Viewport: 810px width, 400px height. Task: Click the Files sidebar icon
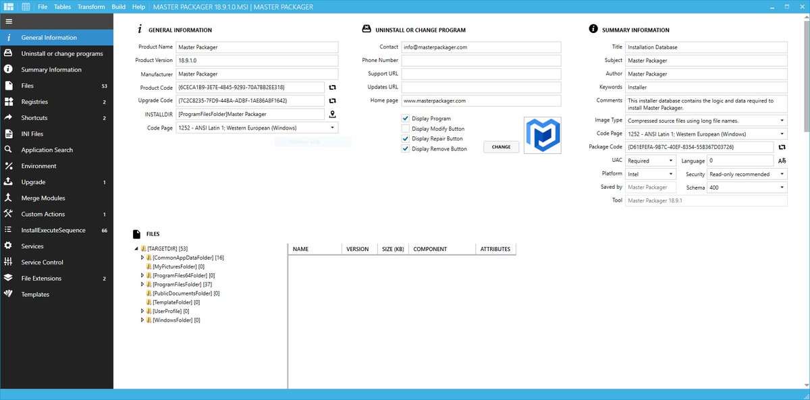[8, 86]
